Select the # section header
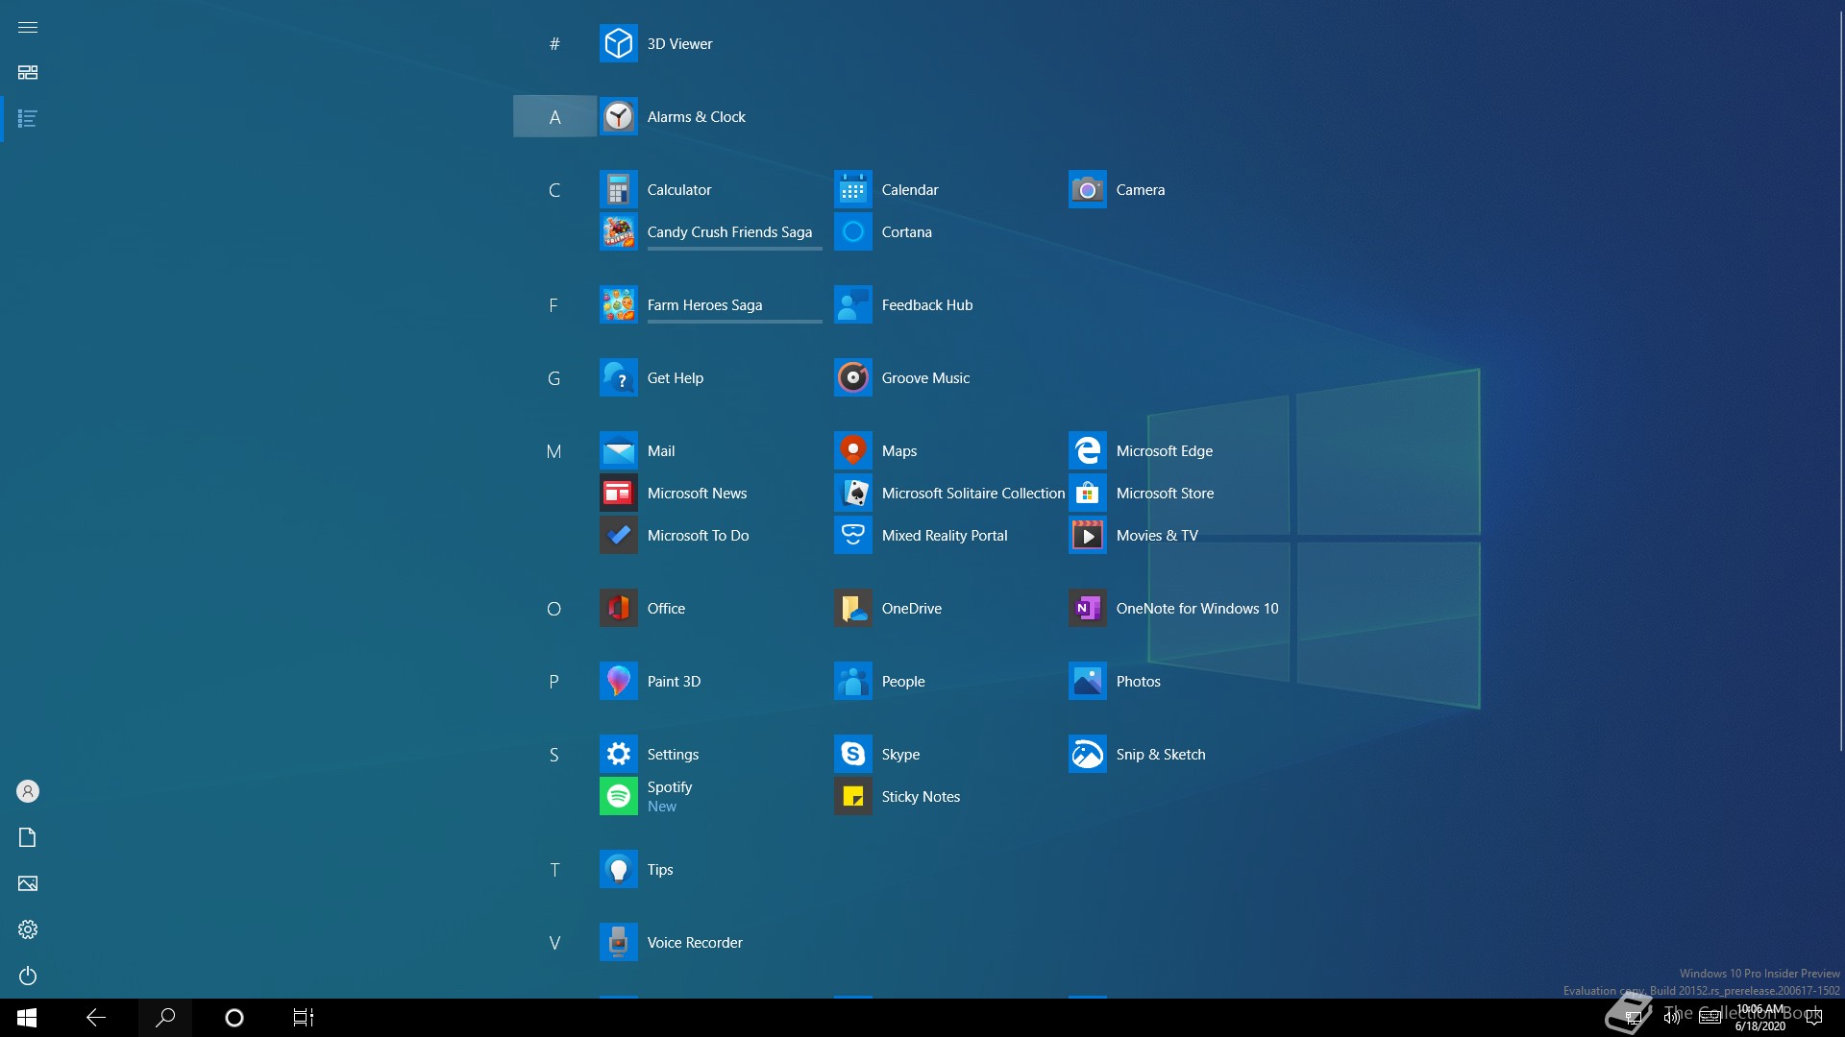Image resolution: width=1845 pixels, height=1037 pixels. click(554, 44)
